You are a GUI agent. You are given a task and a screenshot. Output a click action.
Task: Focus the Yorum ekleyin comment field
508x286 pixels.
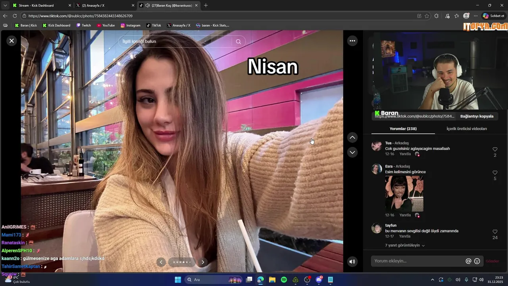[x=419, y=261]
